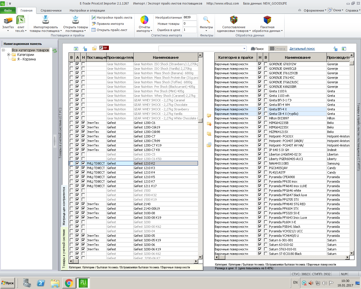Toggle column В checkbox for Gefest 1210 K2
The height and width of the screenshot is (289, 361).
point(71,163)
